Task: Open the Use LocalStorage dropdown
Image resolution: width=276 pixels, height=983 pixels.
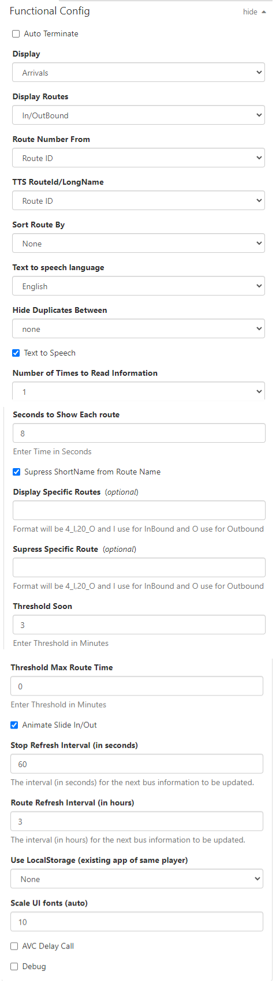Action: coord(137,879)
